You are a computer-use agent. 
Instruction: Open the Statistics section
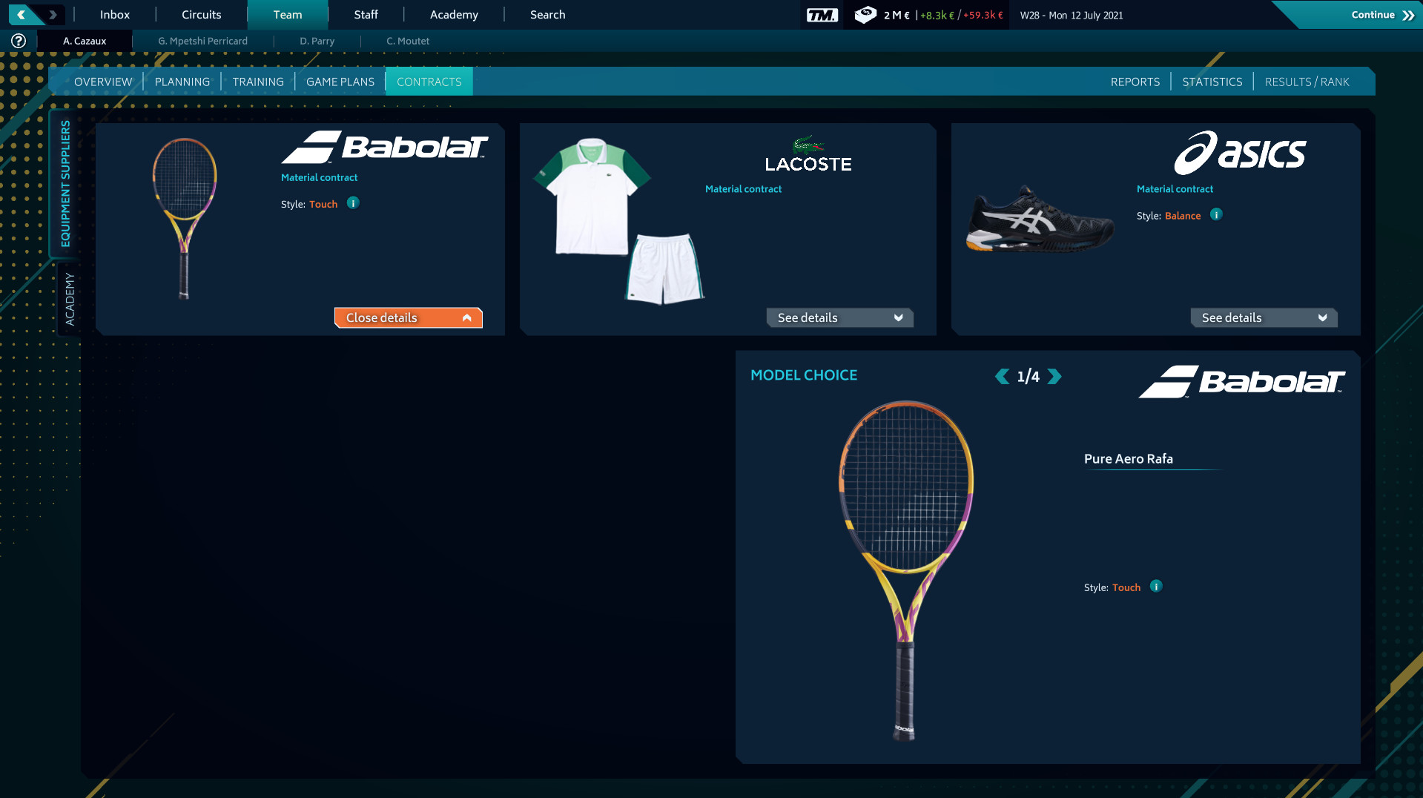1212,82
